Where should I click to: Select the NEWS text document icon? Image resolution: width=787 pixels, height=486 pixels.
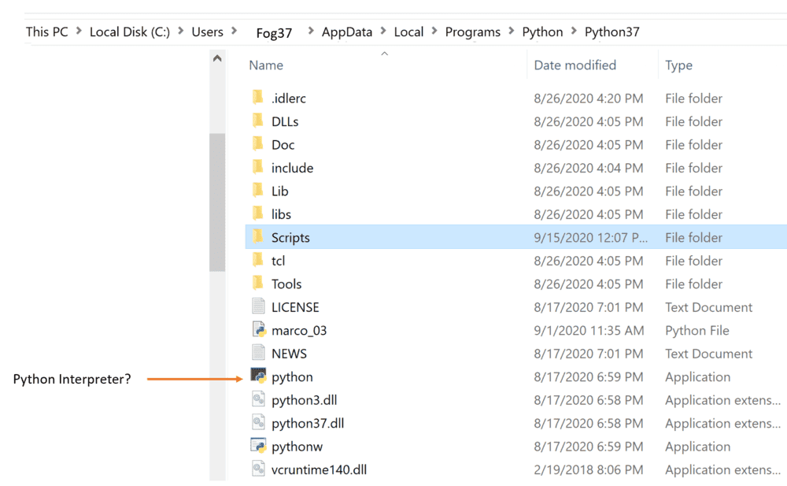[258, 354]
